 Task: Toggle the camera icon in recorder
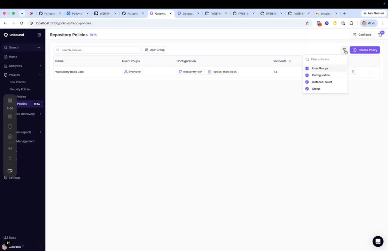pyautogui.click(x=10, y=171)
